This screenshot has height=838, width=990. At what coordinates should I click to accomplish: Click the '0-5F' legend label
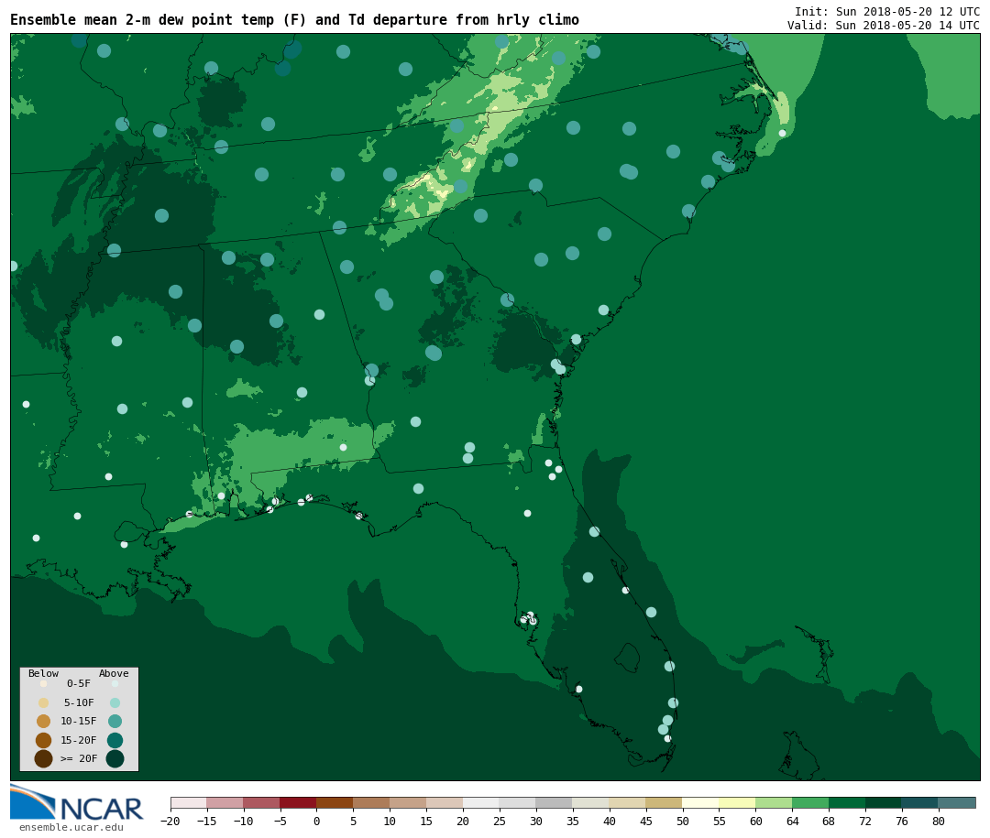pyautogui.click(x=79, y=683)
